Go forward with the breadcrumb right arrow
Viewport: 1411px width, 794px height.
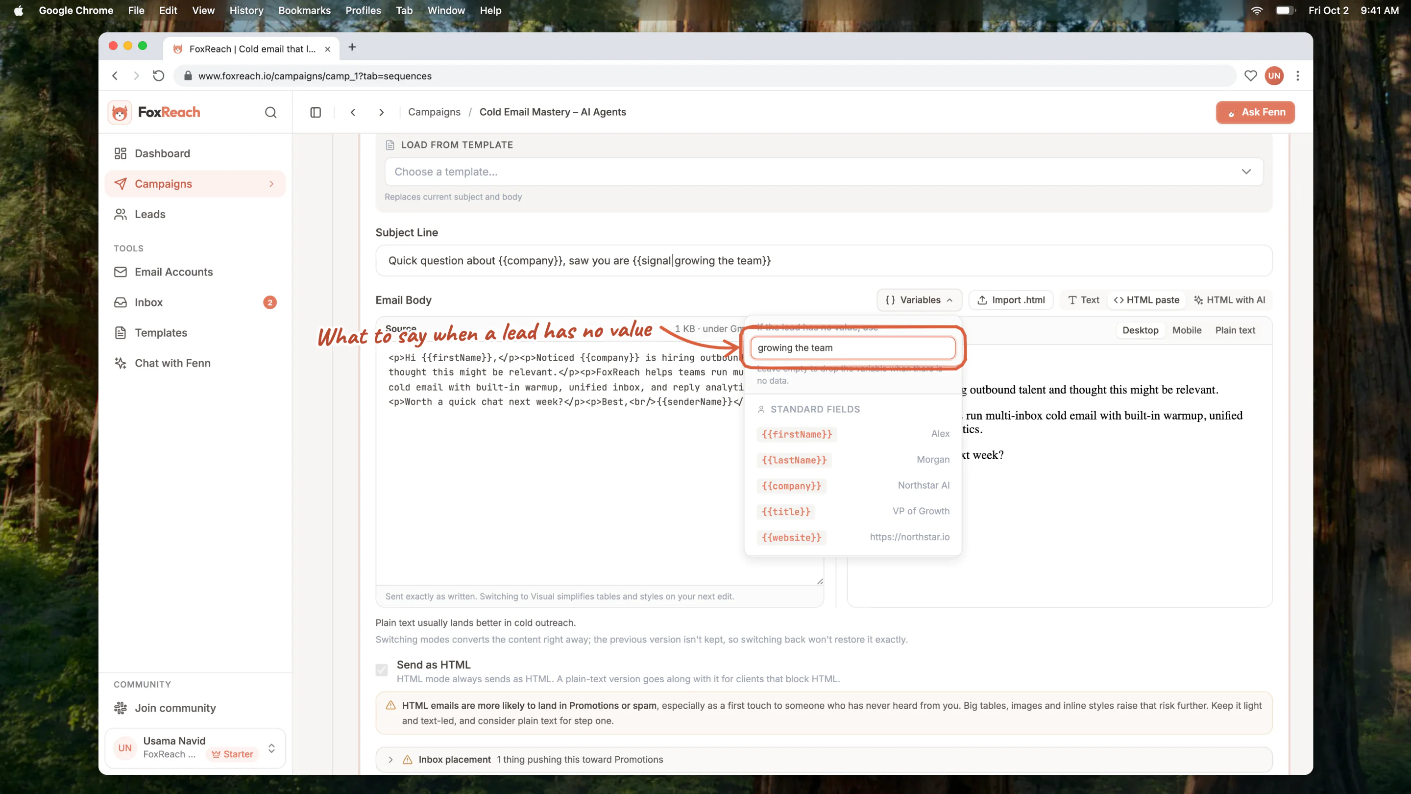[x=382, y=112]
